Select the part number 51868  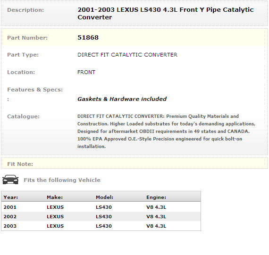tap(88, 38)
